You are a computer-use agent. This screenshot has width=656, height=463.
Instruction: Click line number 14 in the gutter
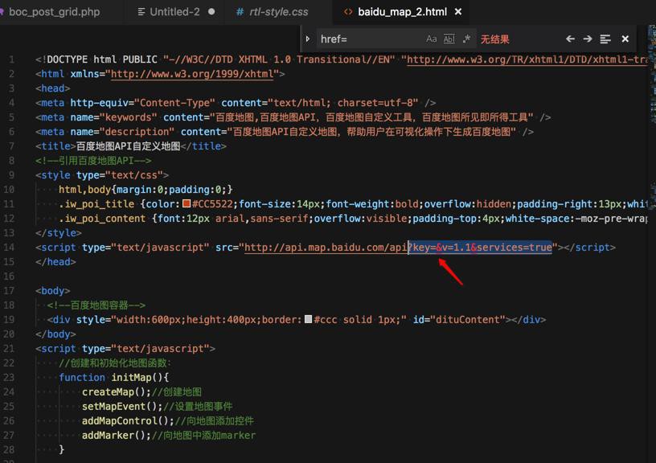pos(9,248)
